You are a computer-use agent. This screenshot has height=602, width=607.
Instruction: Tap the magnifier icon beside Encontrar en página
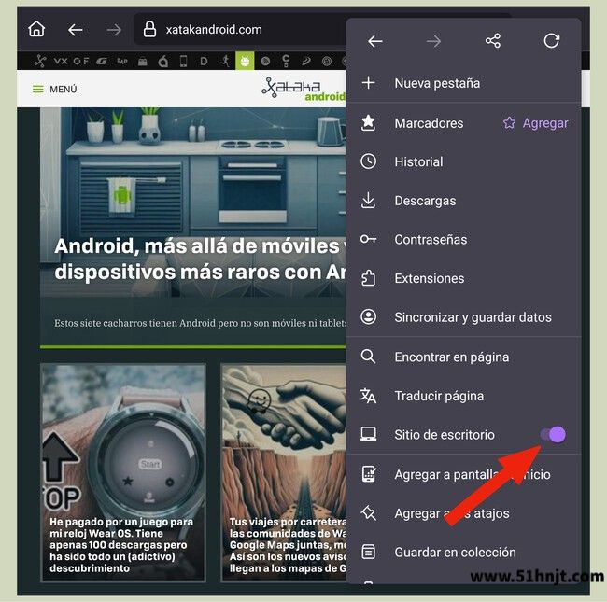pyautogui.click(x=368, y=357)
